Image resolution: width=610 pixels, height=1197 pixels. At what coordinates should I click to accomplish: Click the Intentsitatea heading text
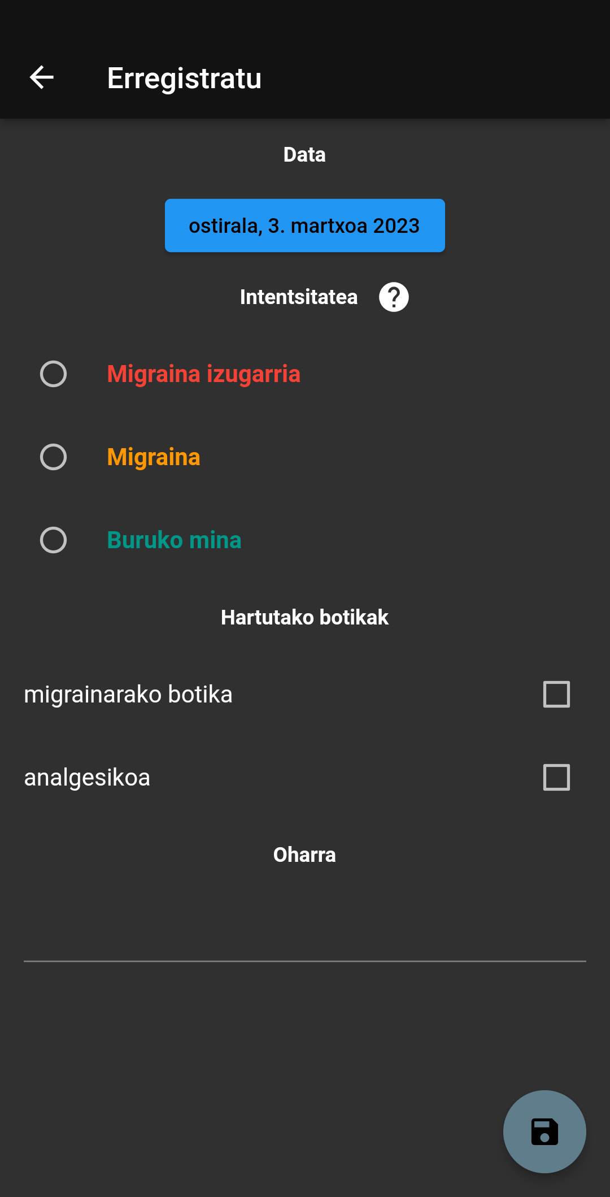click(x=298, y=297)
